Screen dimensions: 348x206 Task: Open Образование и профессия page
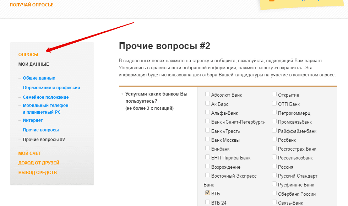pos(51,88)
